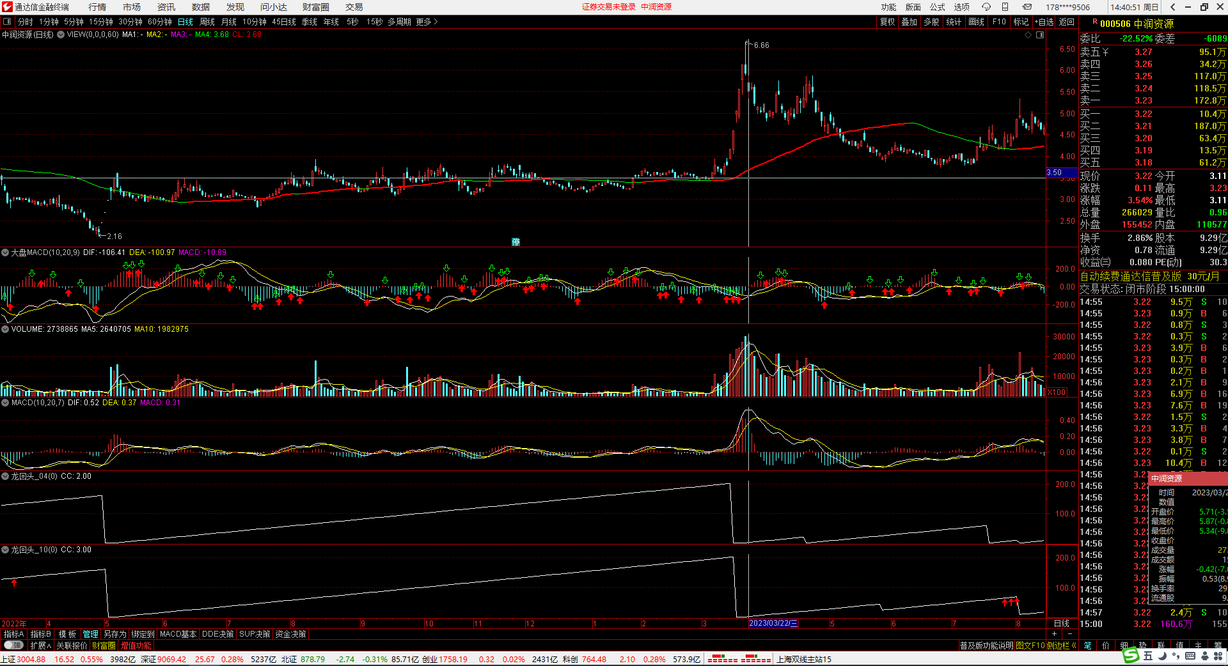Click the 财富圈 button in the bottom bar
The image size is (1228, 666).
coord(104,646)
